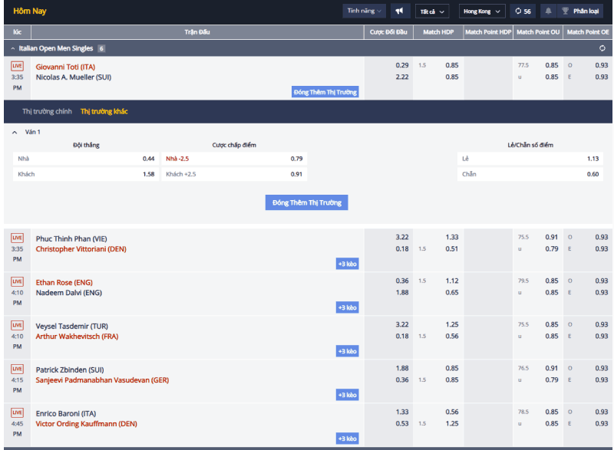Collapse the Italian Open Men Singles section

(x=13, y=48)
